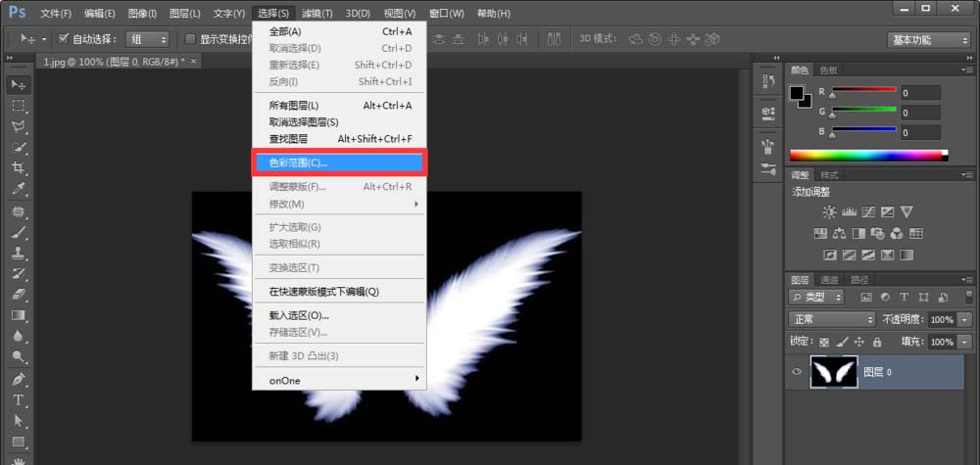This screenshot has height=465, width=980.
Task: Select the Lasso tool
Action: pyautogui.click(x=19, y=126)
